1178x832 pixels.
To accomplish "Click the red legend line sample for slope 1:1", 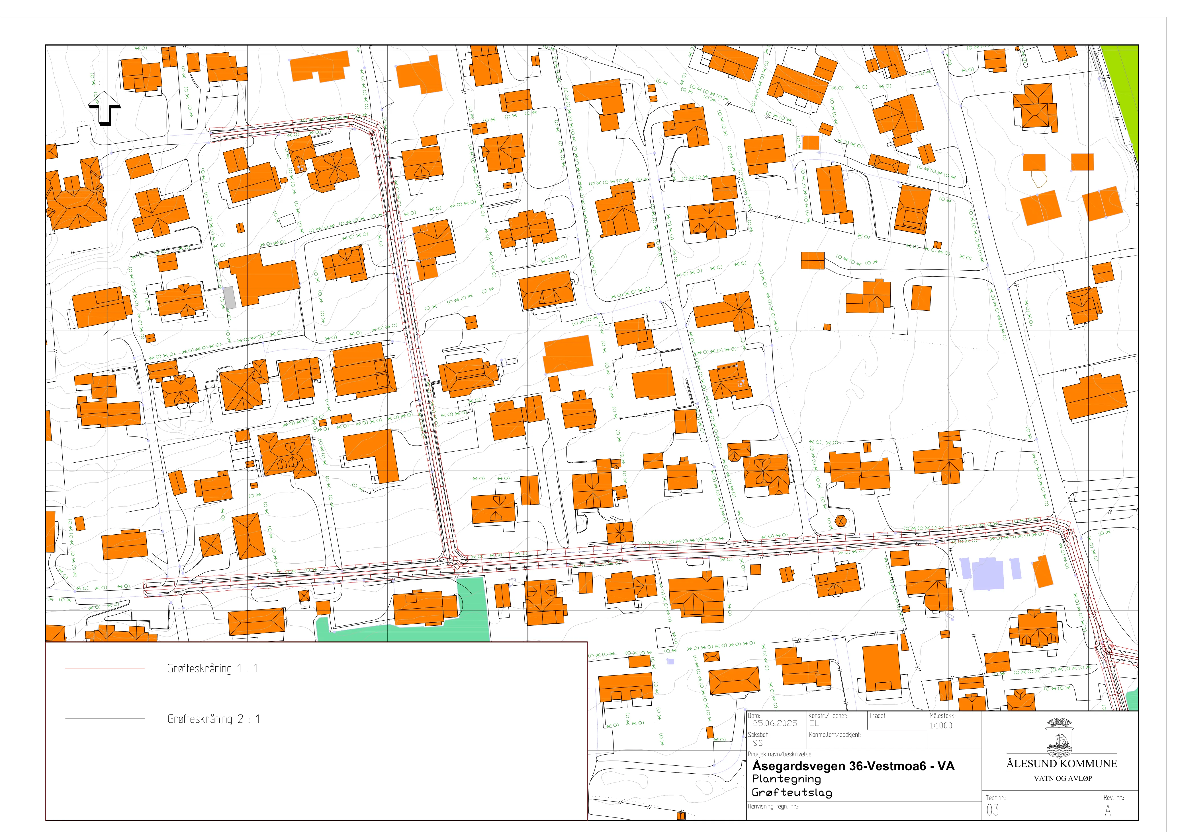I will (105, 668).
